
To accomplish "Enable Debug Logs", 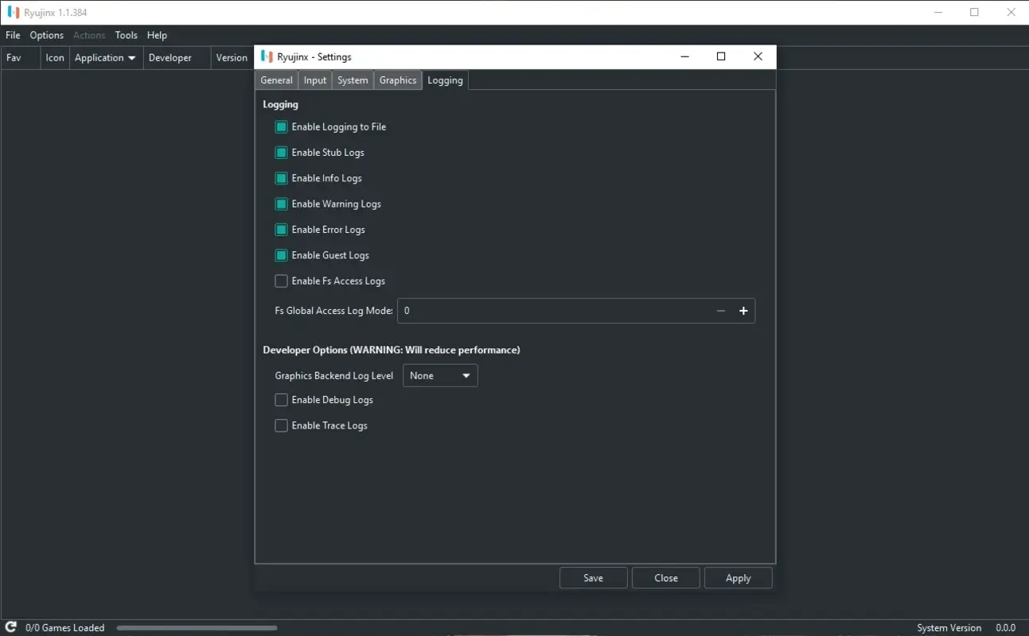I will pos(281,399).
